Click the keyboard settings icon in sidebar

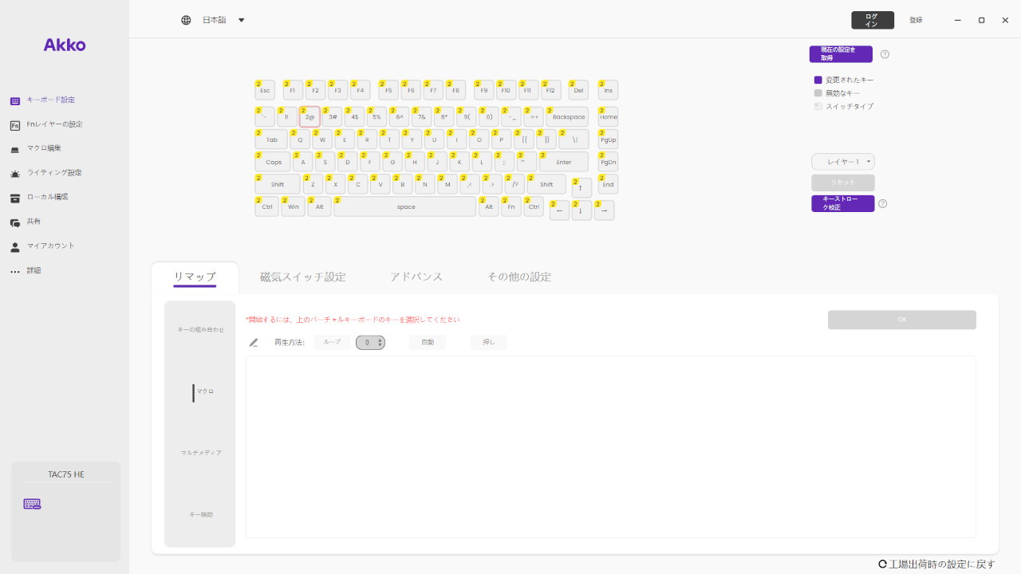click(x=15, y=100)
